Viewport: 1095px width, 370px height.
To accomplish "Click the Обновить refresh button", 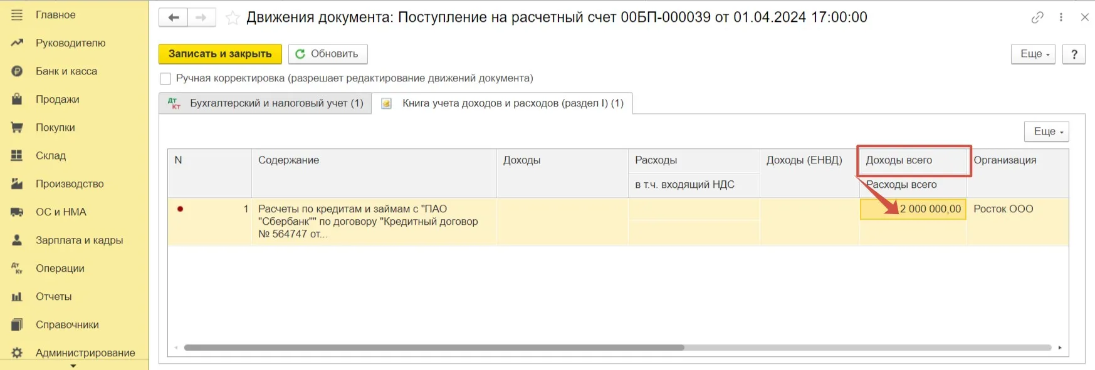I will pos(328,54).
